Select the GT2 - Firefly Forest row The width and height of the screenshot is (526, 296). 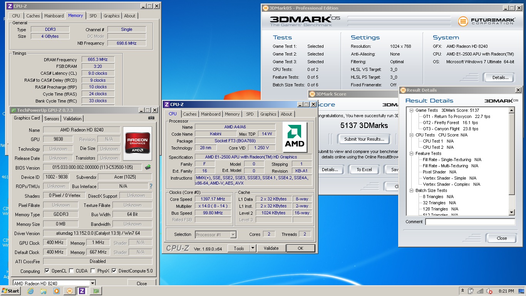(450, 123)
